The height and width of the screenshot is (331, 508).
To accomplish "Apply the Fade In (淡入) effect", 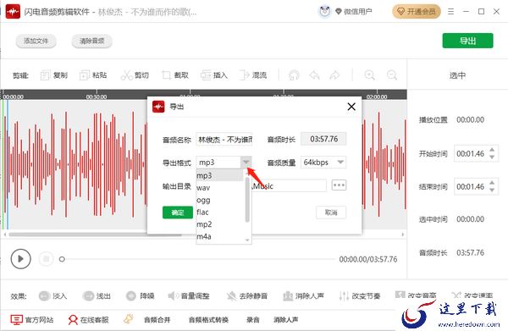I will 52,295.
